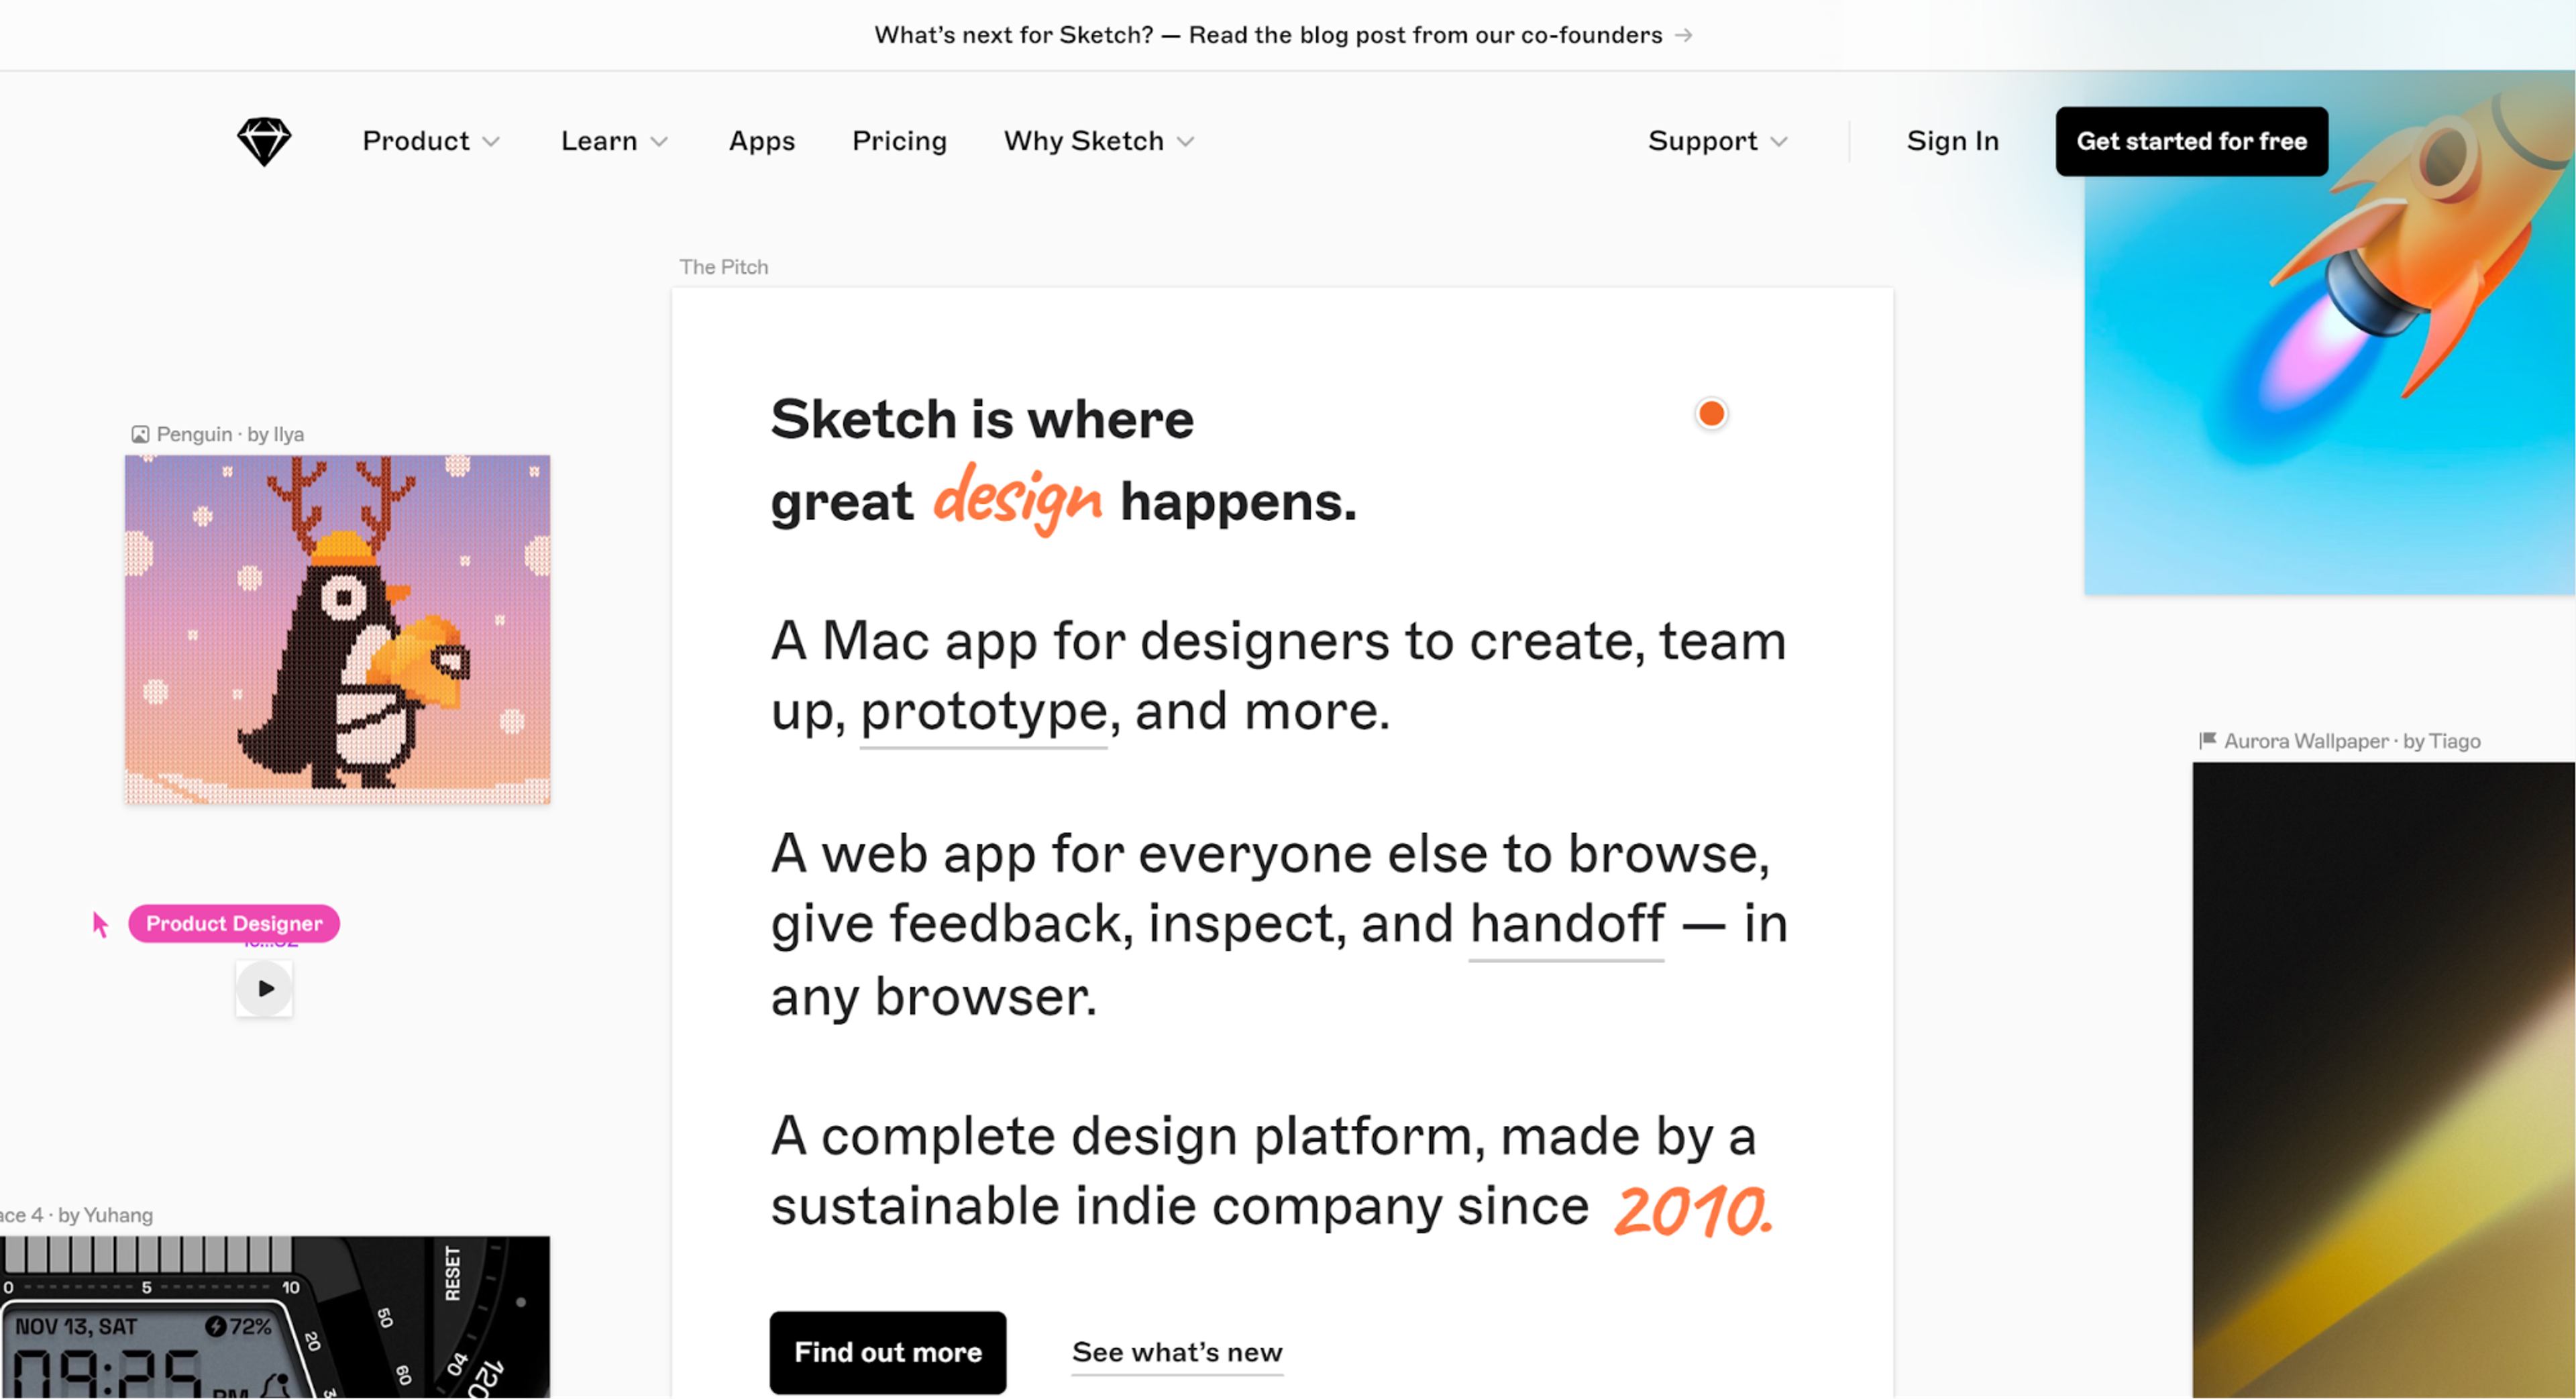The image size is (2576, 1399).
Task: Click the arrow icon in top announcement banner
Action: pos(1684,35)
